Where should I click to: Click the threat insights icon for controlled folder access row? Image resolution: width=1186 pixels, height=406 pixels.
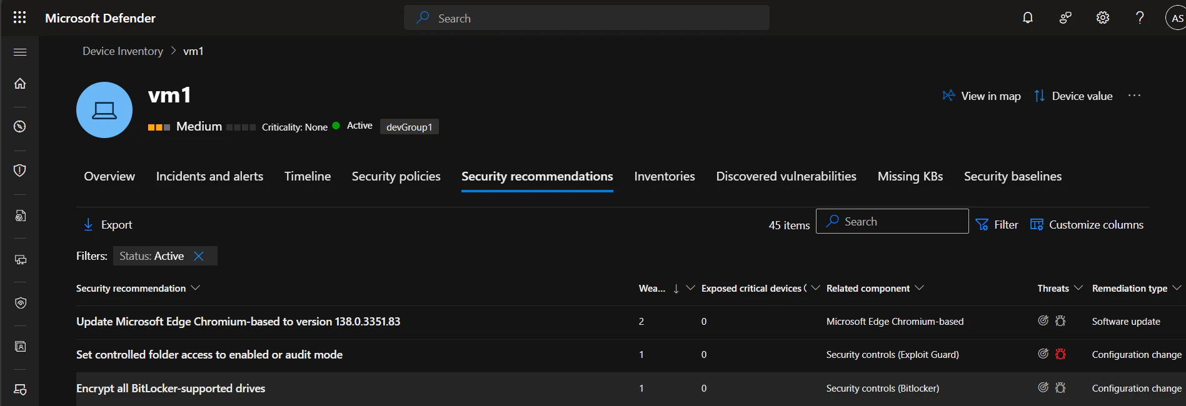click(1043, 354)
